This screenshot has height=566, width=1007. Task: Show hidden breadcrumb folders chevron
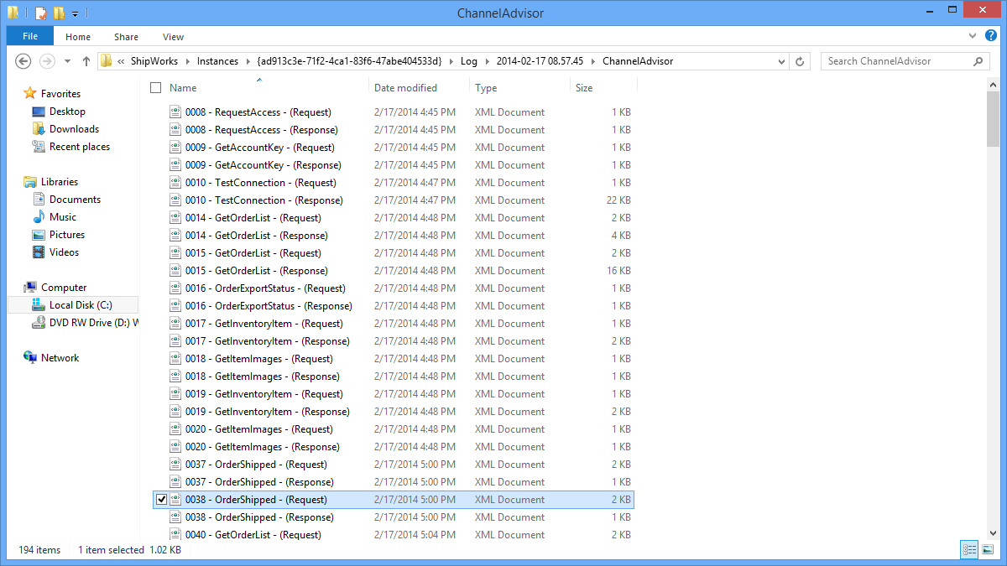coord(122,61)
